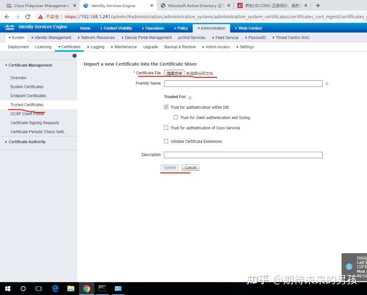
Task: Open the Logging tab
Action: point(96,47)
